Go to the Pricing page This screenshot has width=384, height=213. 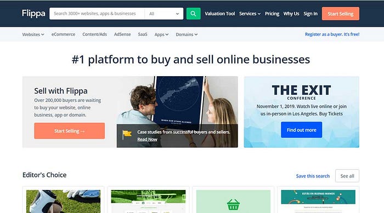coord(272,14)
